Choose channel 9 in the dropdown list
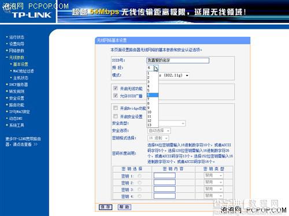The width and height of the screenshot is (289, 216). coord(153,108)
